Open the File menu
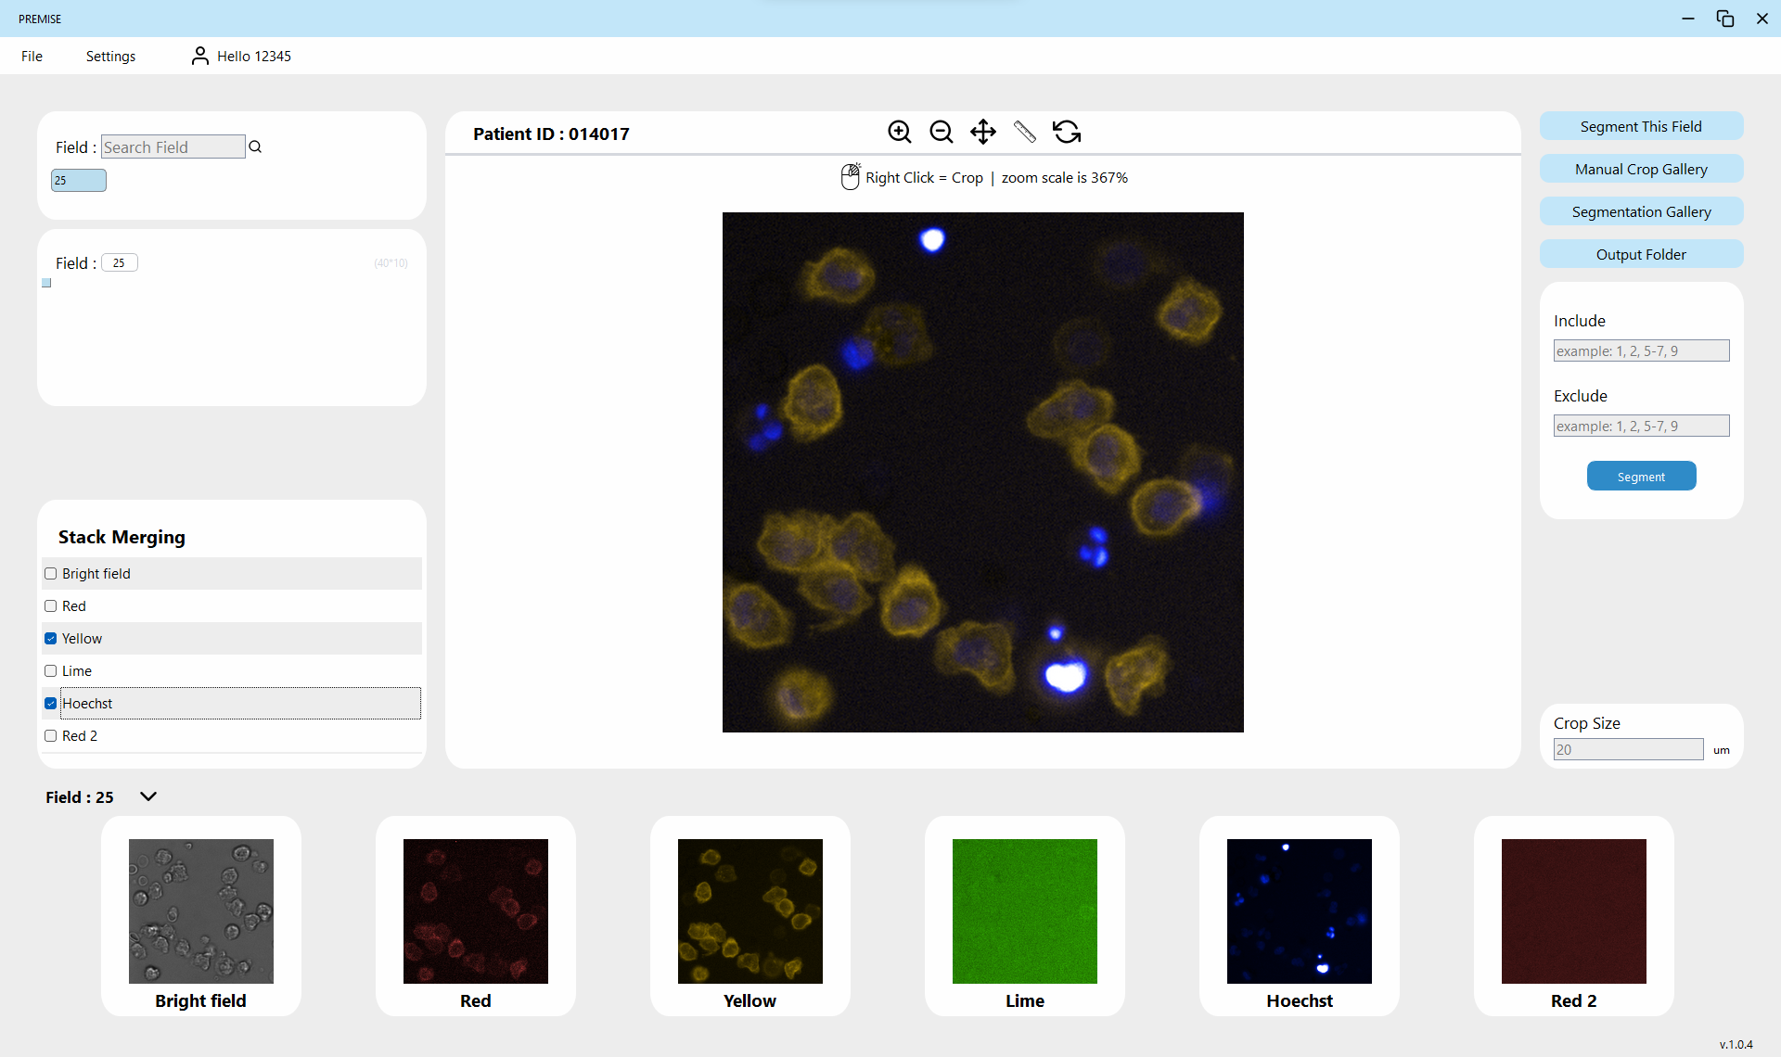 (x=32, y=56)
